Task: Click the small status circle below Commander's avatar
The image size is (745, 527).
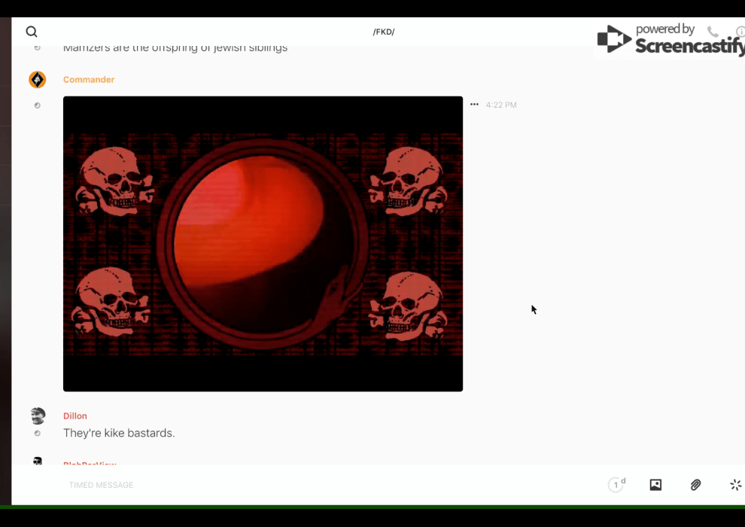Action: pos(38,105)
